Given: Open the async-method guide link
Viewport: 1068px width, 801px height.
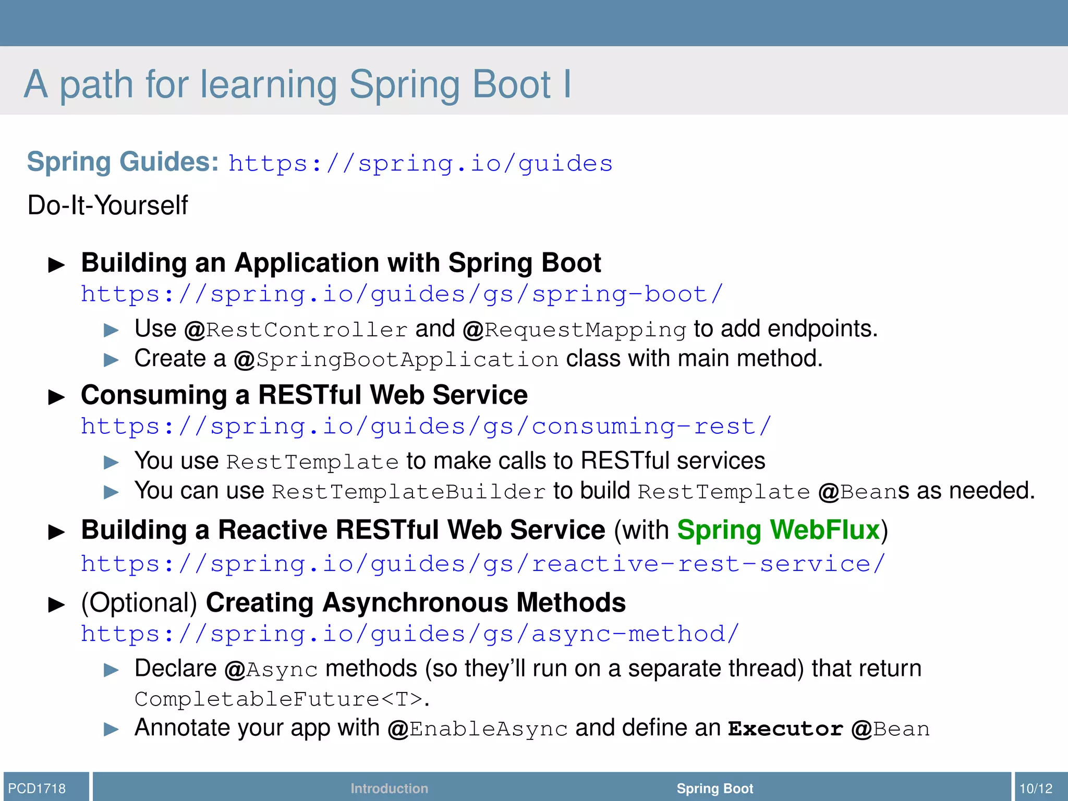Looking at the screenshot, I should [410, 634].
